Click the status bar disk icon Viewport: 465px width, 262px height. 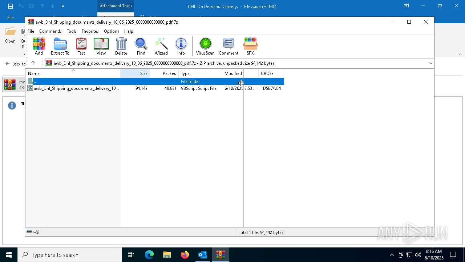point(29,232)
